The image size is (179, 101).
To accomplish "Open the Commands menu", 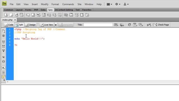I will [x=68, y=4].
